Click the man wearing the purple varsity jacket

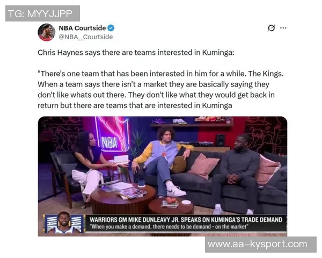coord(163,161)
